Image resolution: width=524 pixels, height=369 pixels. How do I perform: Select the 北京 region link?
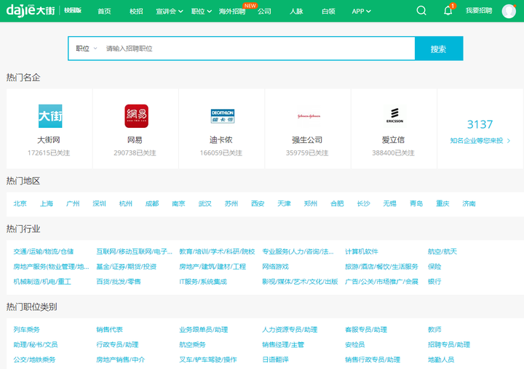click(x=20, y=203)
